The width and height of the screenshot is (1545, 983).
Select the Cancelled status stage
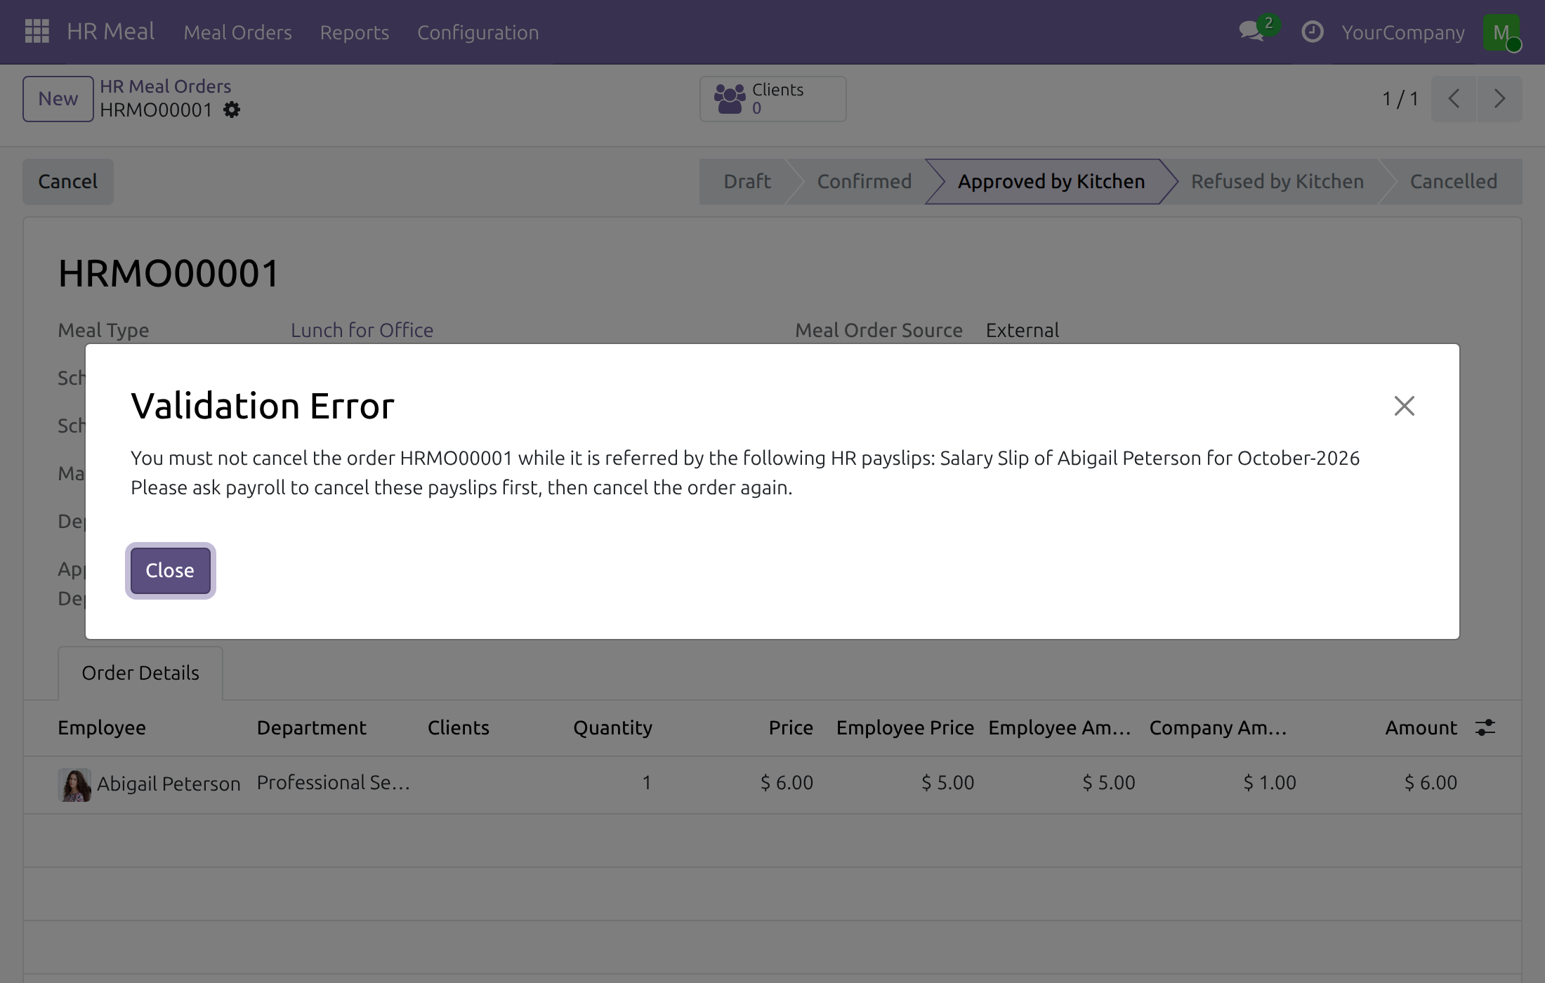(1454, 182)
